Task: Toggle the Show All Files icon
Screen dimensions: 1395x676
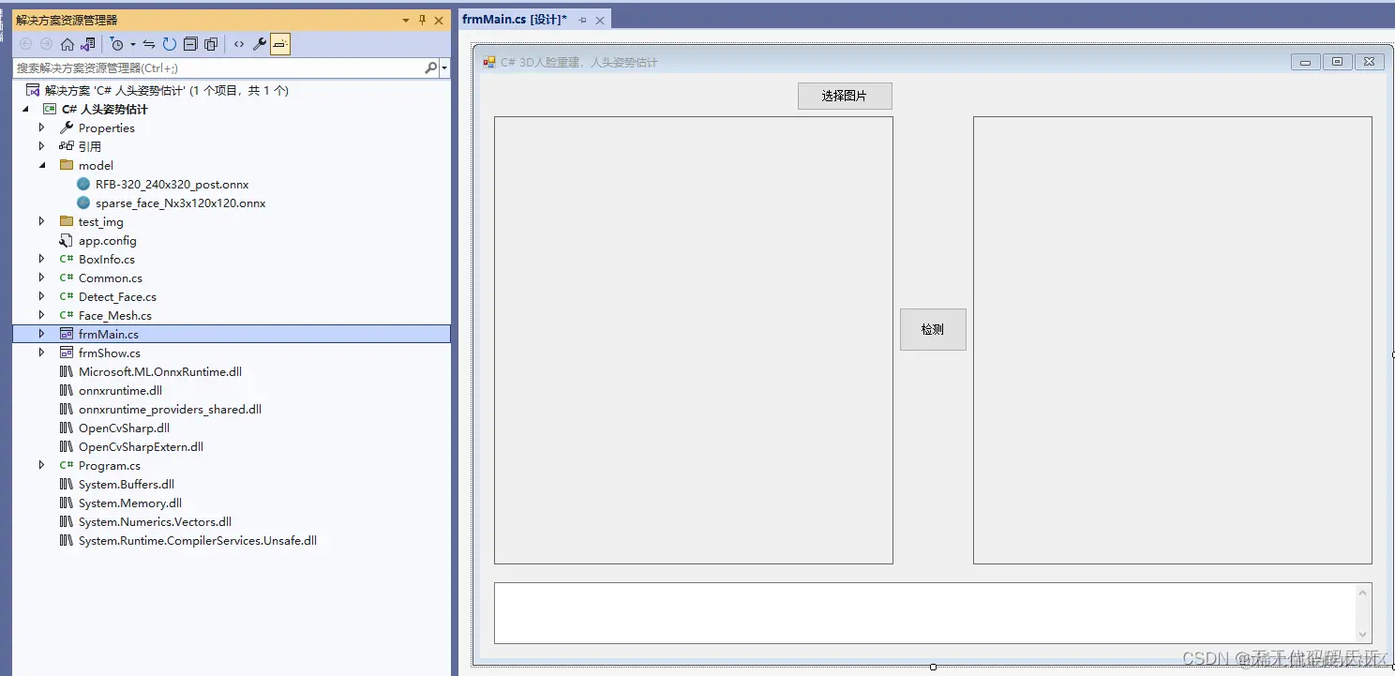Action: tap(211, 44)
